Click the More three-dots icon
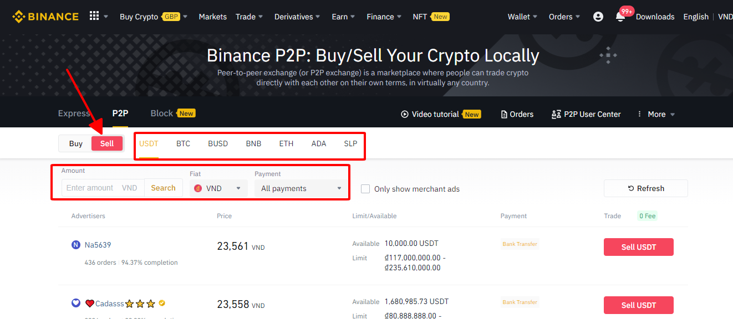The width and height of the screenshot is (733, 319). point(639,114)
